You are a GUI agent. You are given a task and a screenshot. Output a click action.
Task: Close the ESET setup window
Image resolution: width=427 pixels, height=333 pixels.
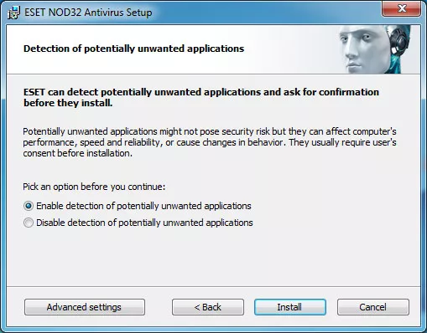click(401, 8)
